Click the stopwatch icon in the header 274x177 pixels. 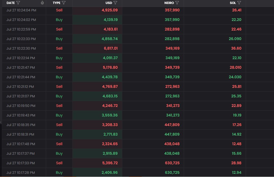(42, 3)
